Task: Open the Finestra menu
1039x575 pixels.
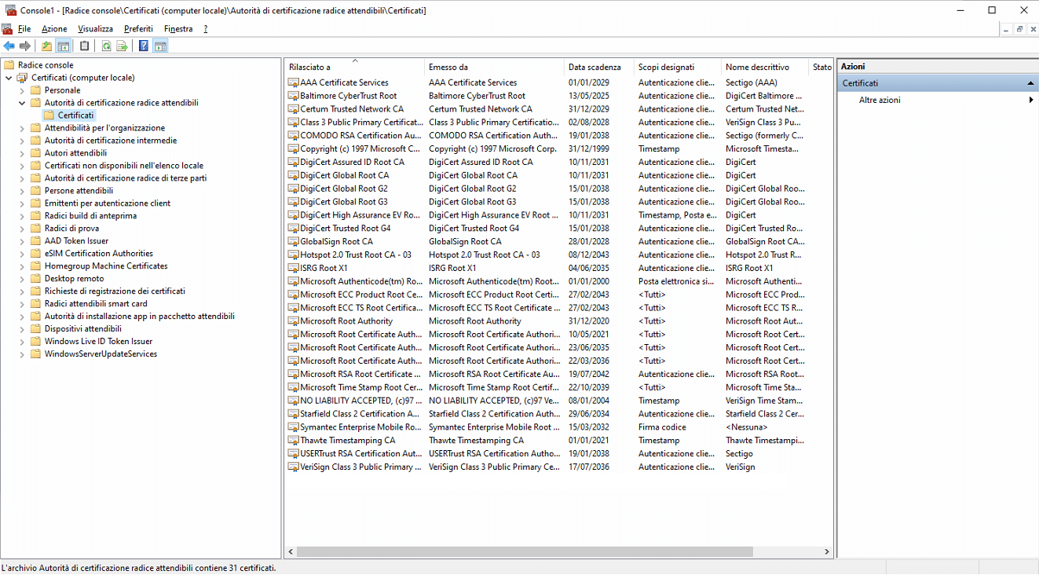Action: coord(178,28)
